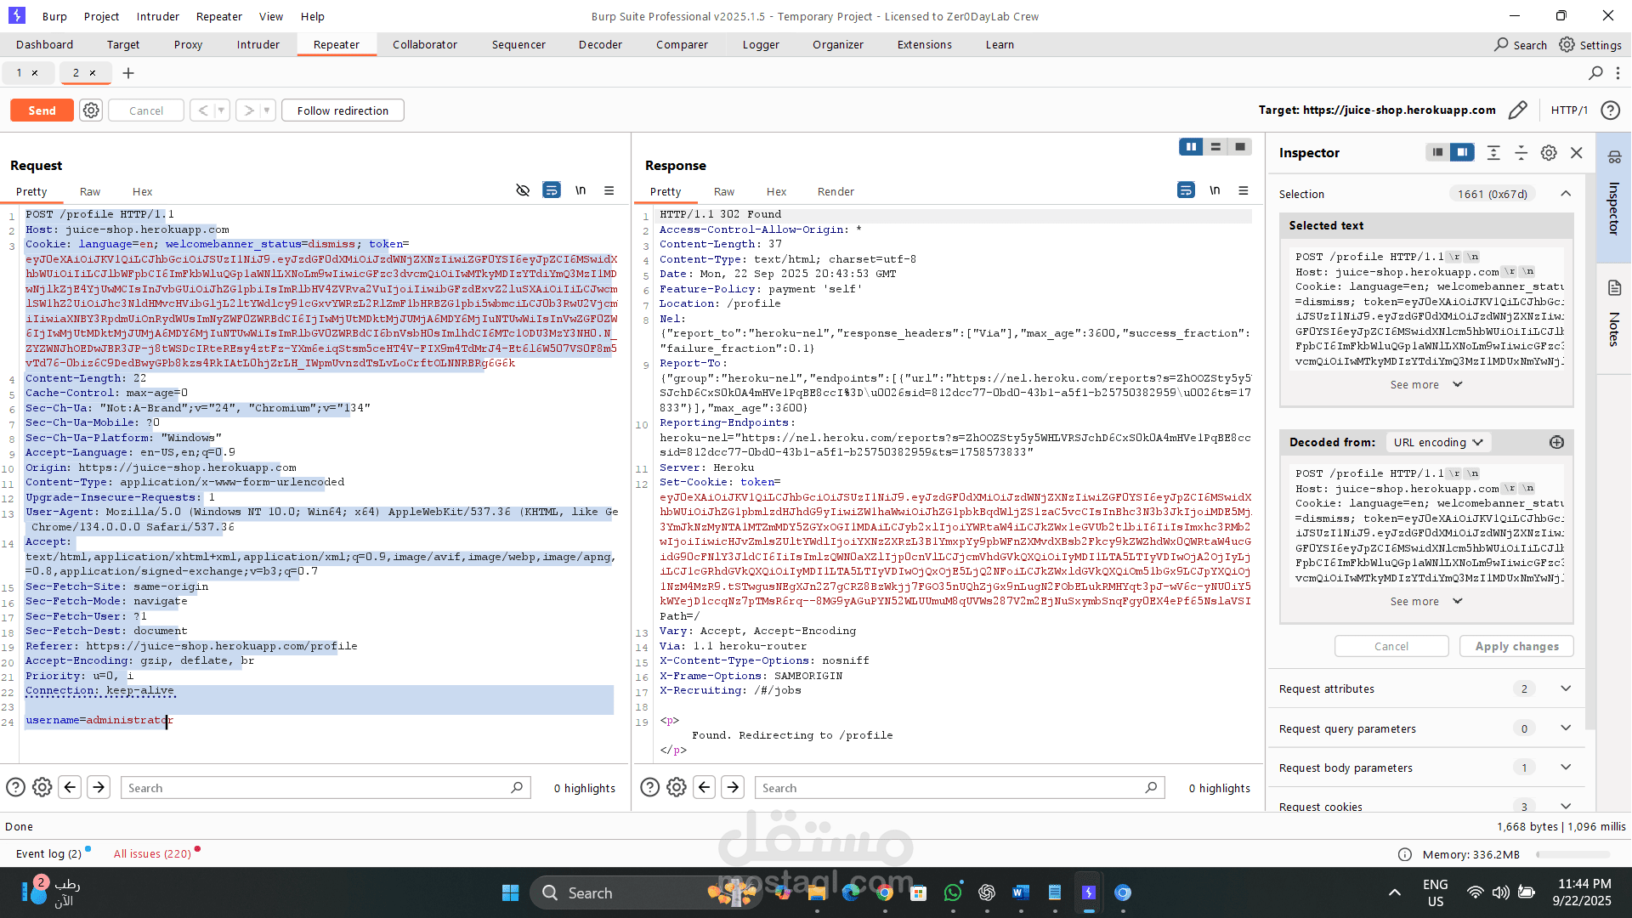Open Repeater tab options kebab menu
Viewport: 1632px width, 918px height.
click(1618, 73)
